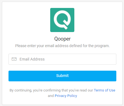Image resolution: width=124 pixels, height=106 pixels.
Task: Click the word 'program' in the instruction
Action: tap(102, 46)
